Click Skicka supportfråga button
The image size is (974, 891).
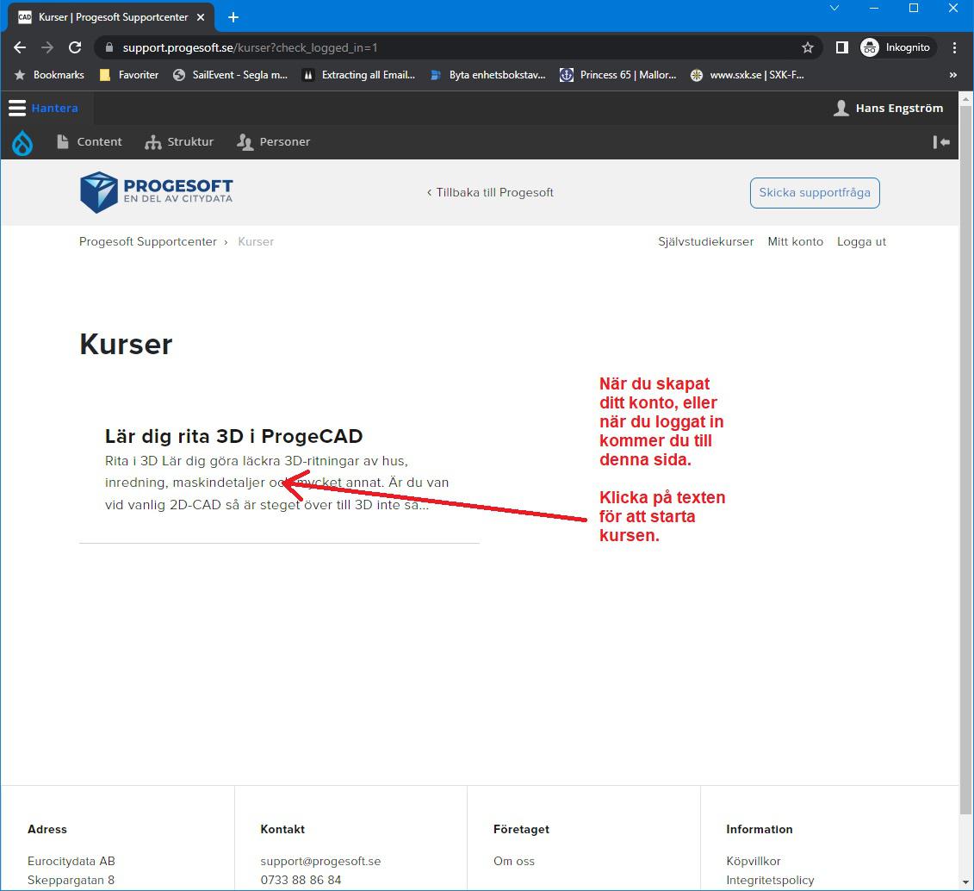tap(815, 193)
